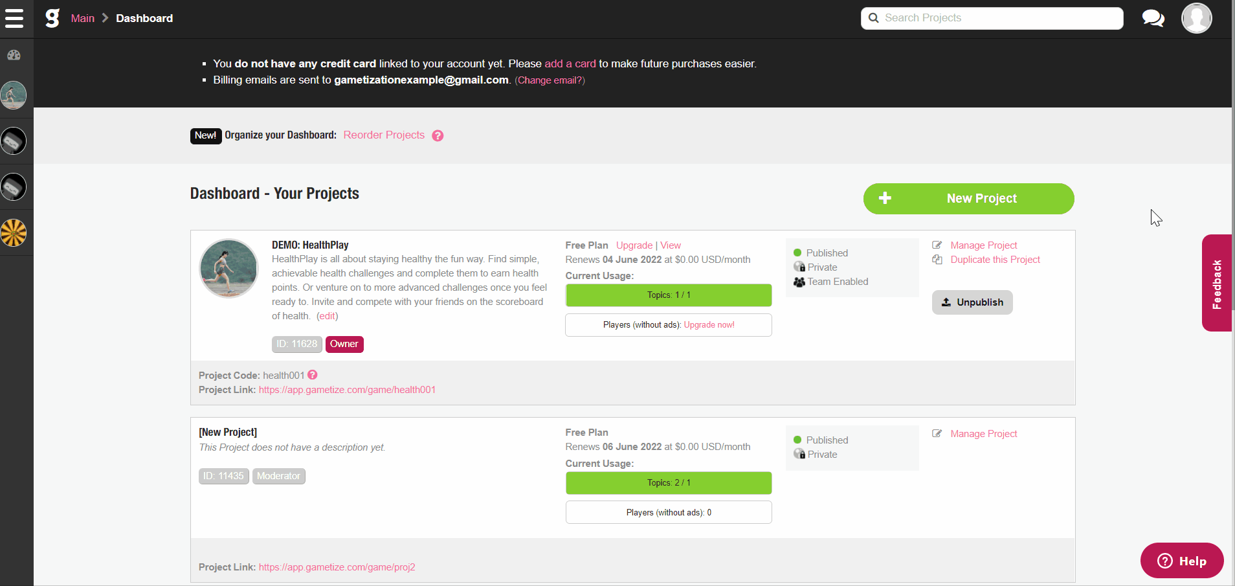Click Duplicate this Project
Image resolution: width=1235 pixels, height=586 pixels.
click(996, 260)
